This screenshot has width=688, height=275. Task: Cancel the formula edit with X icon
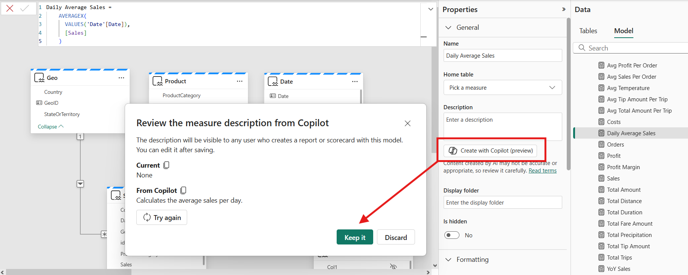10,8
